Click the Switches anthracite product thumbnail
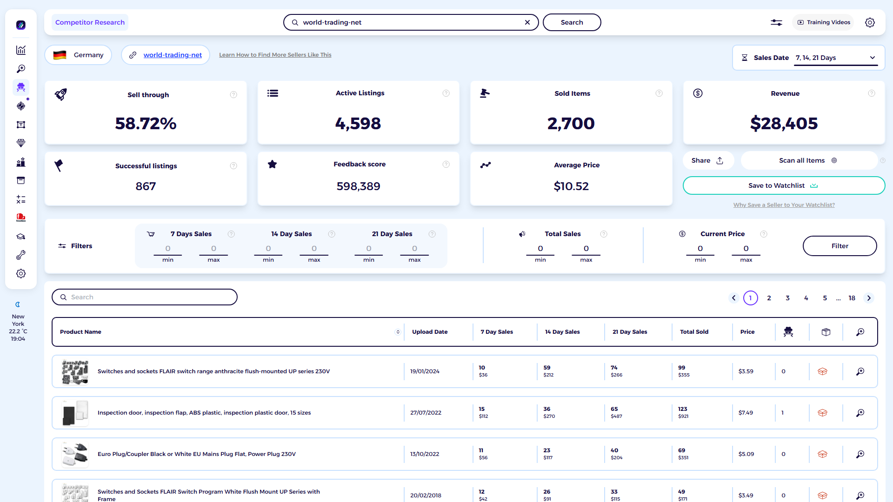 75,371
